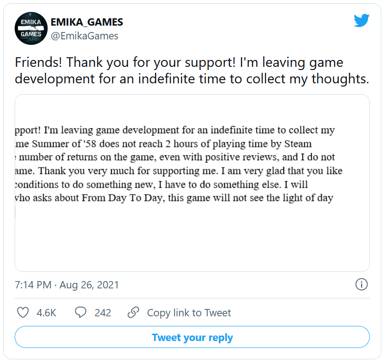Viewport: 385px width, 363px height.
Task: Click the "development for an indefinite time" text line
Action: tap(192, 78)
